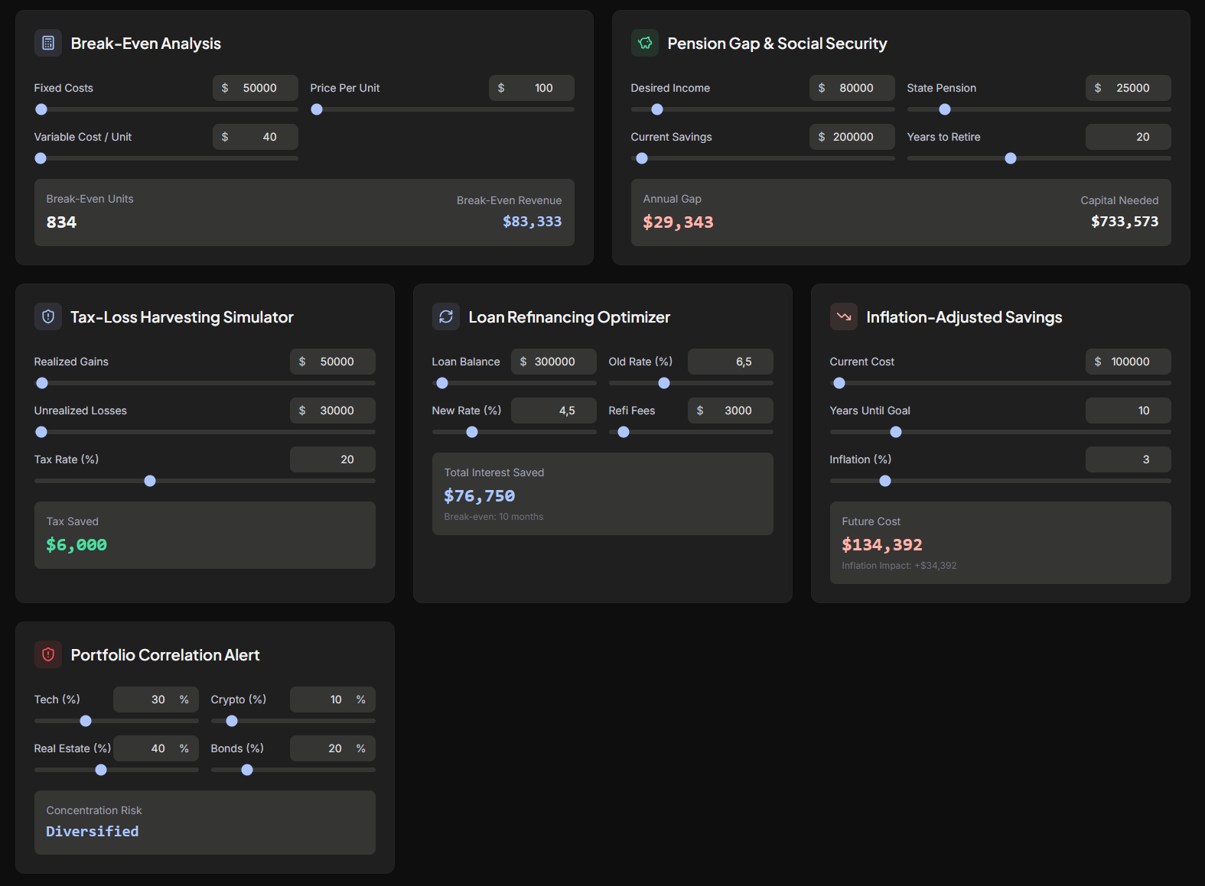Select the Break-Even Revenue value $83,333
1205x886 pixels.
point(532,222)
